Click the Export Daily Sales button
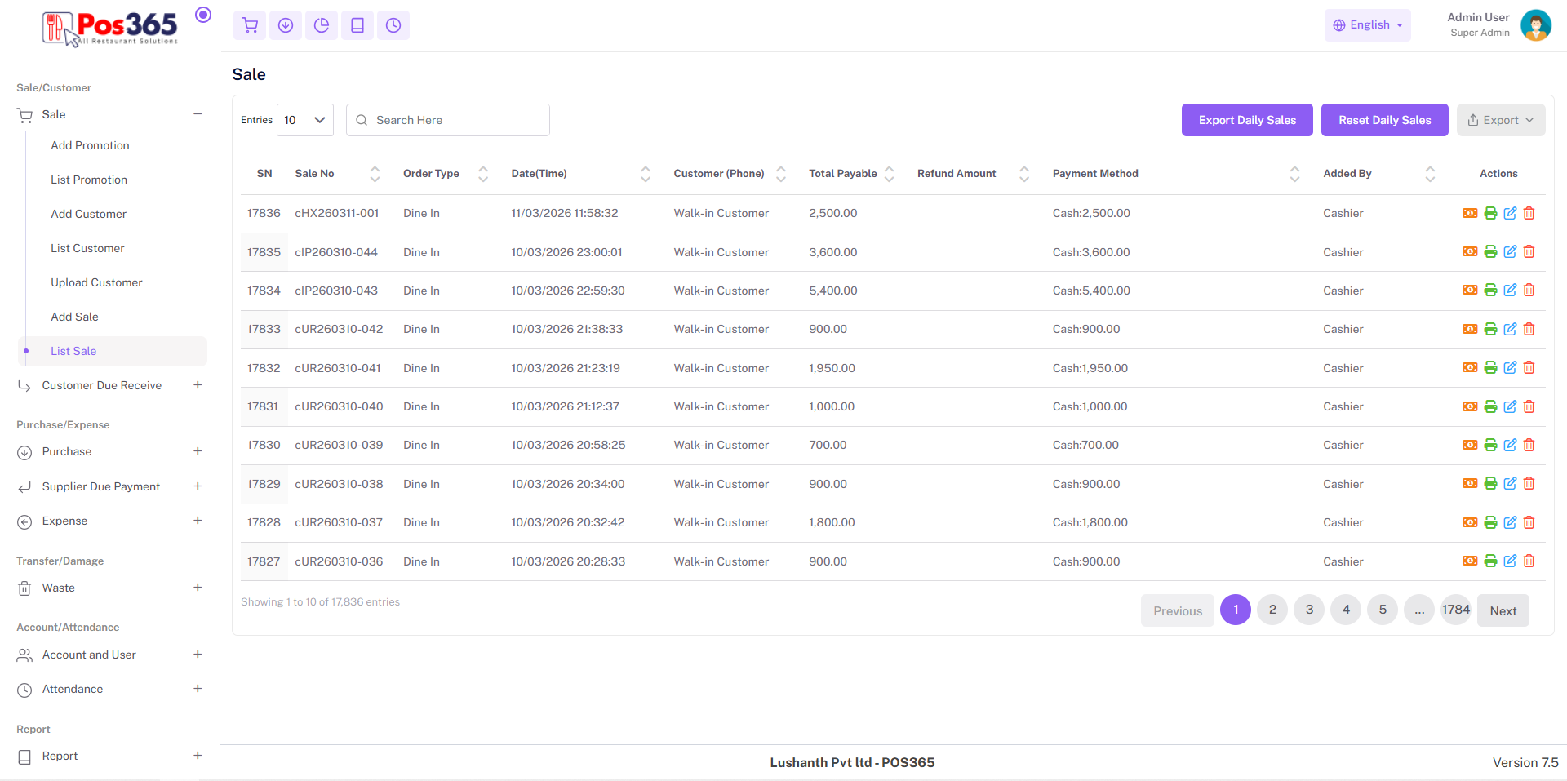The height and width of the screenshot is (781, 1567). (1246, 120)
